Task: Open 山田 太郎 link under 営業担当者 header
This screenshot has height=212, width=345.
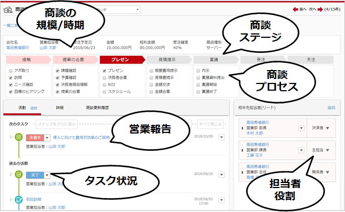Action: (x=48, y=48)
